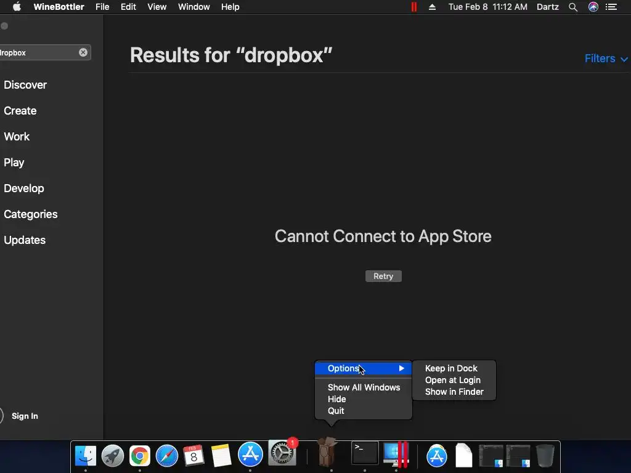Open the Edit menu
Screen dimensions: 631x473
click(x=128, y=7)
